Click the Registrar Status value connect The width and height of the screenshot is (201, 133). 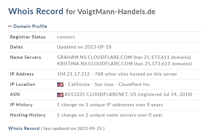point(66,37)
